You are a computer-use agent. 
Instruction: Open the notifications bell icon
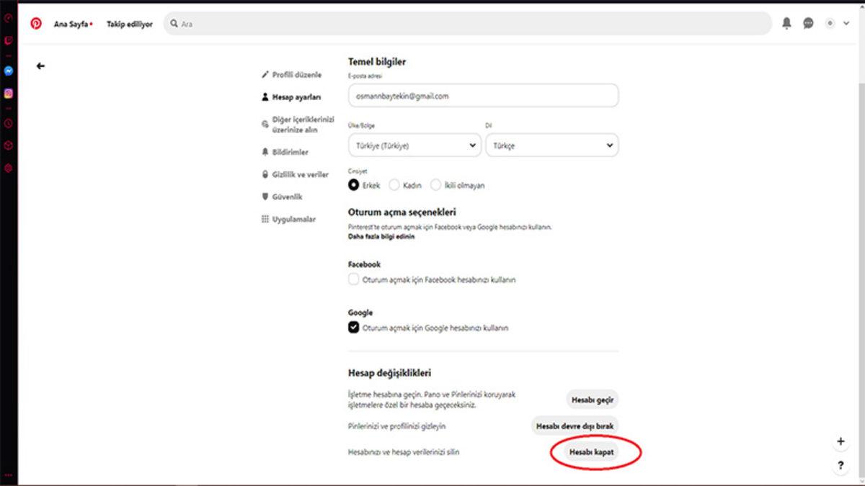785,23
